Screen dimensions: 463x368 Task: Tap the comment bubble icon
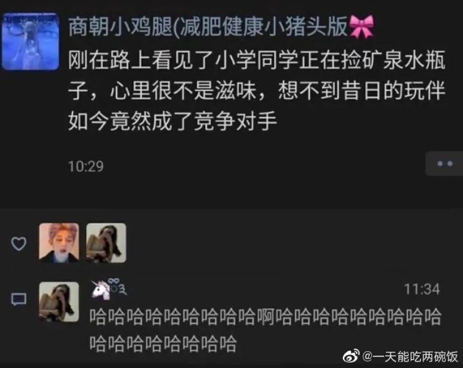click(x=19, y=300)
